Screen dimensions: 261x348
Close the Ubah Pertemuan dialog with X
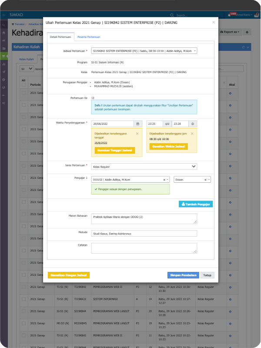tap(213, 22)
